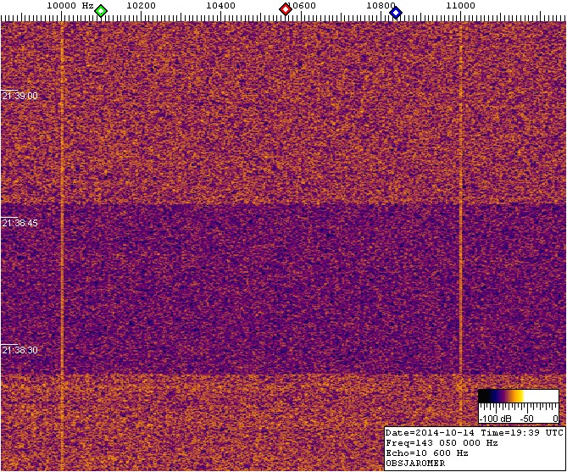
Task: Click the green diamond frequency marker
Action: click(101, 11)
